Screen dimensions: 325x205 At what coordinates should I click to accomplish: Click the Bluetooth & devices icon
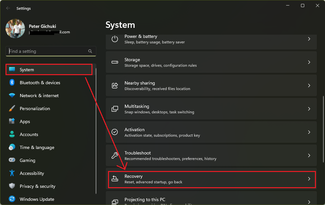tap(12, 83)
